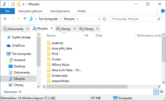Open Help with the blue question mark icon
The width and height of the screenshot is (166, 101).
coord(163,11)
